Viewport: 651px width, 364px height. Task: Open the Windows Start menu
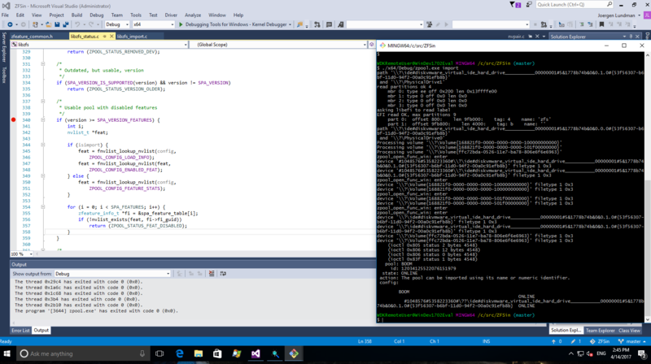[7, 353]
